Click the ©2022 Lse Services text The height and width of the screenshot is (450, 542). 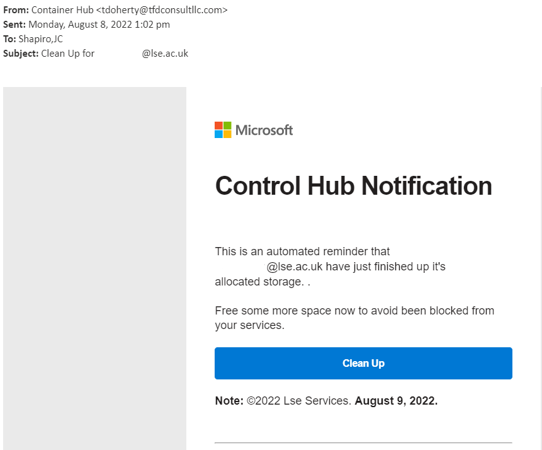[299, 401]
